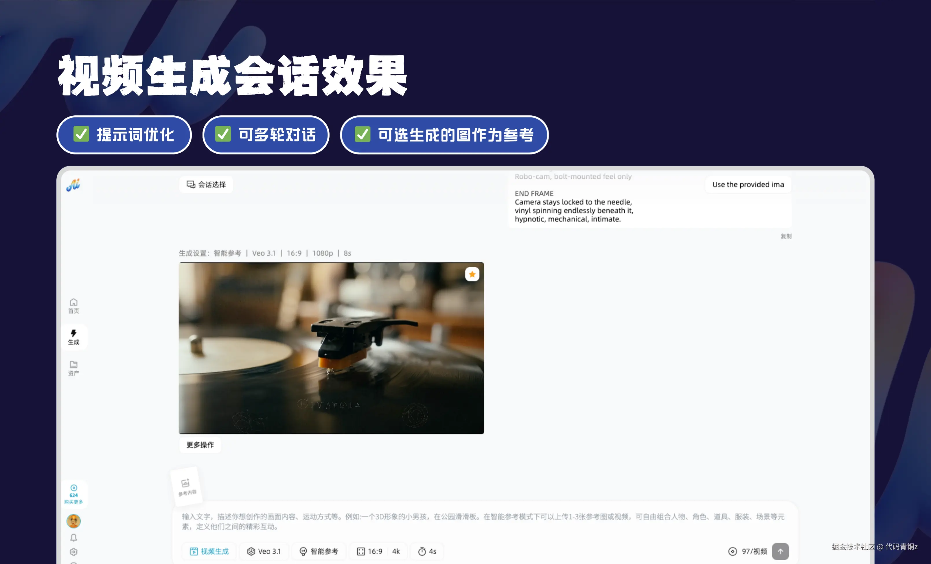Open the user avatar profile
The width and height of the screenshot is (931, 564).
pos(74,521)
